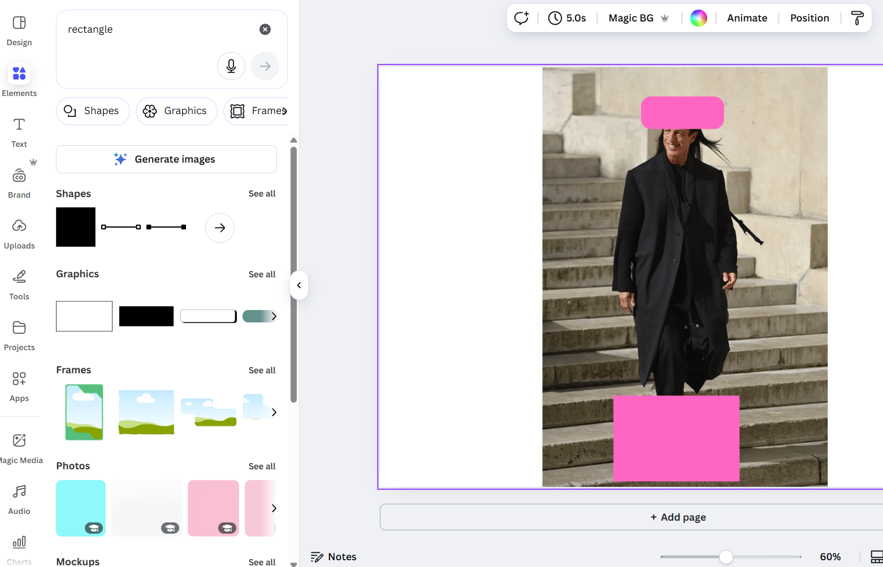Open the Brand panel
The image size is (883, 567).
pyautogui.click(x=19, y=183)
